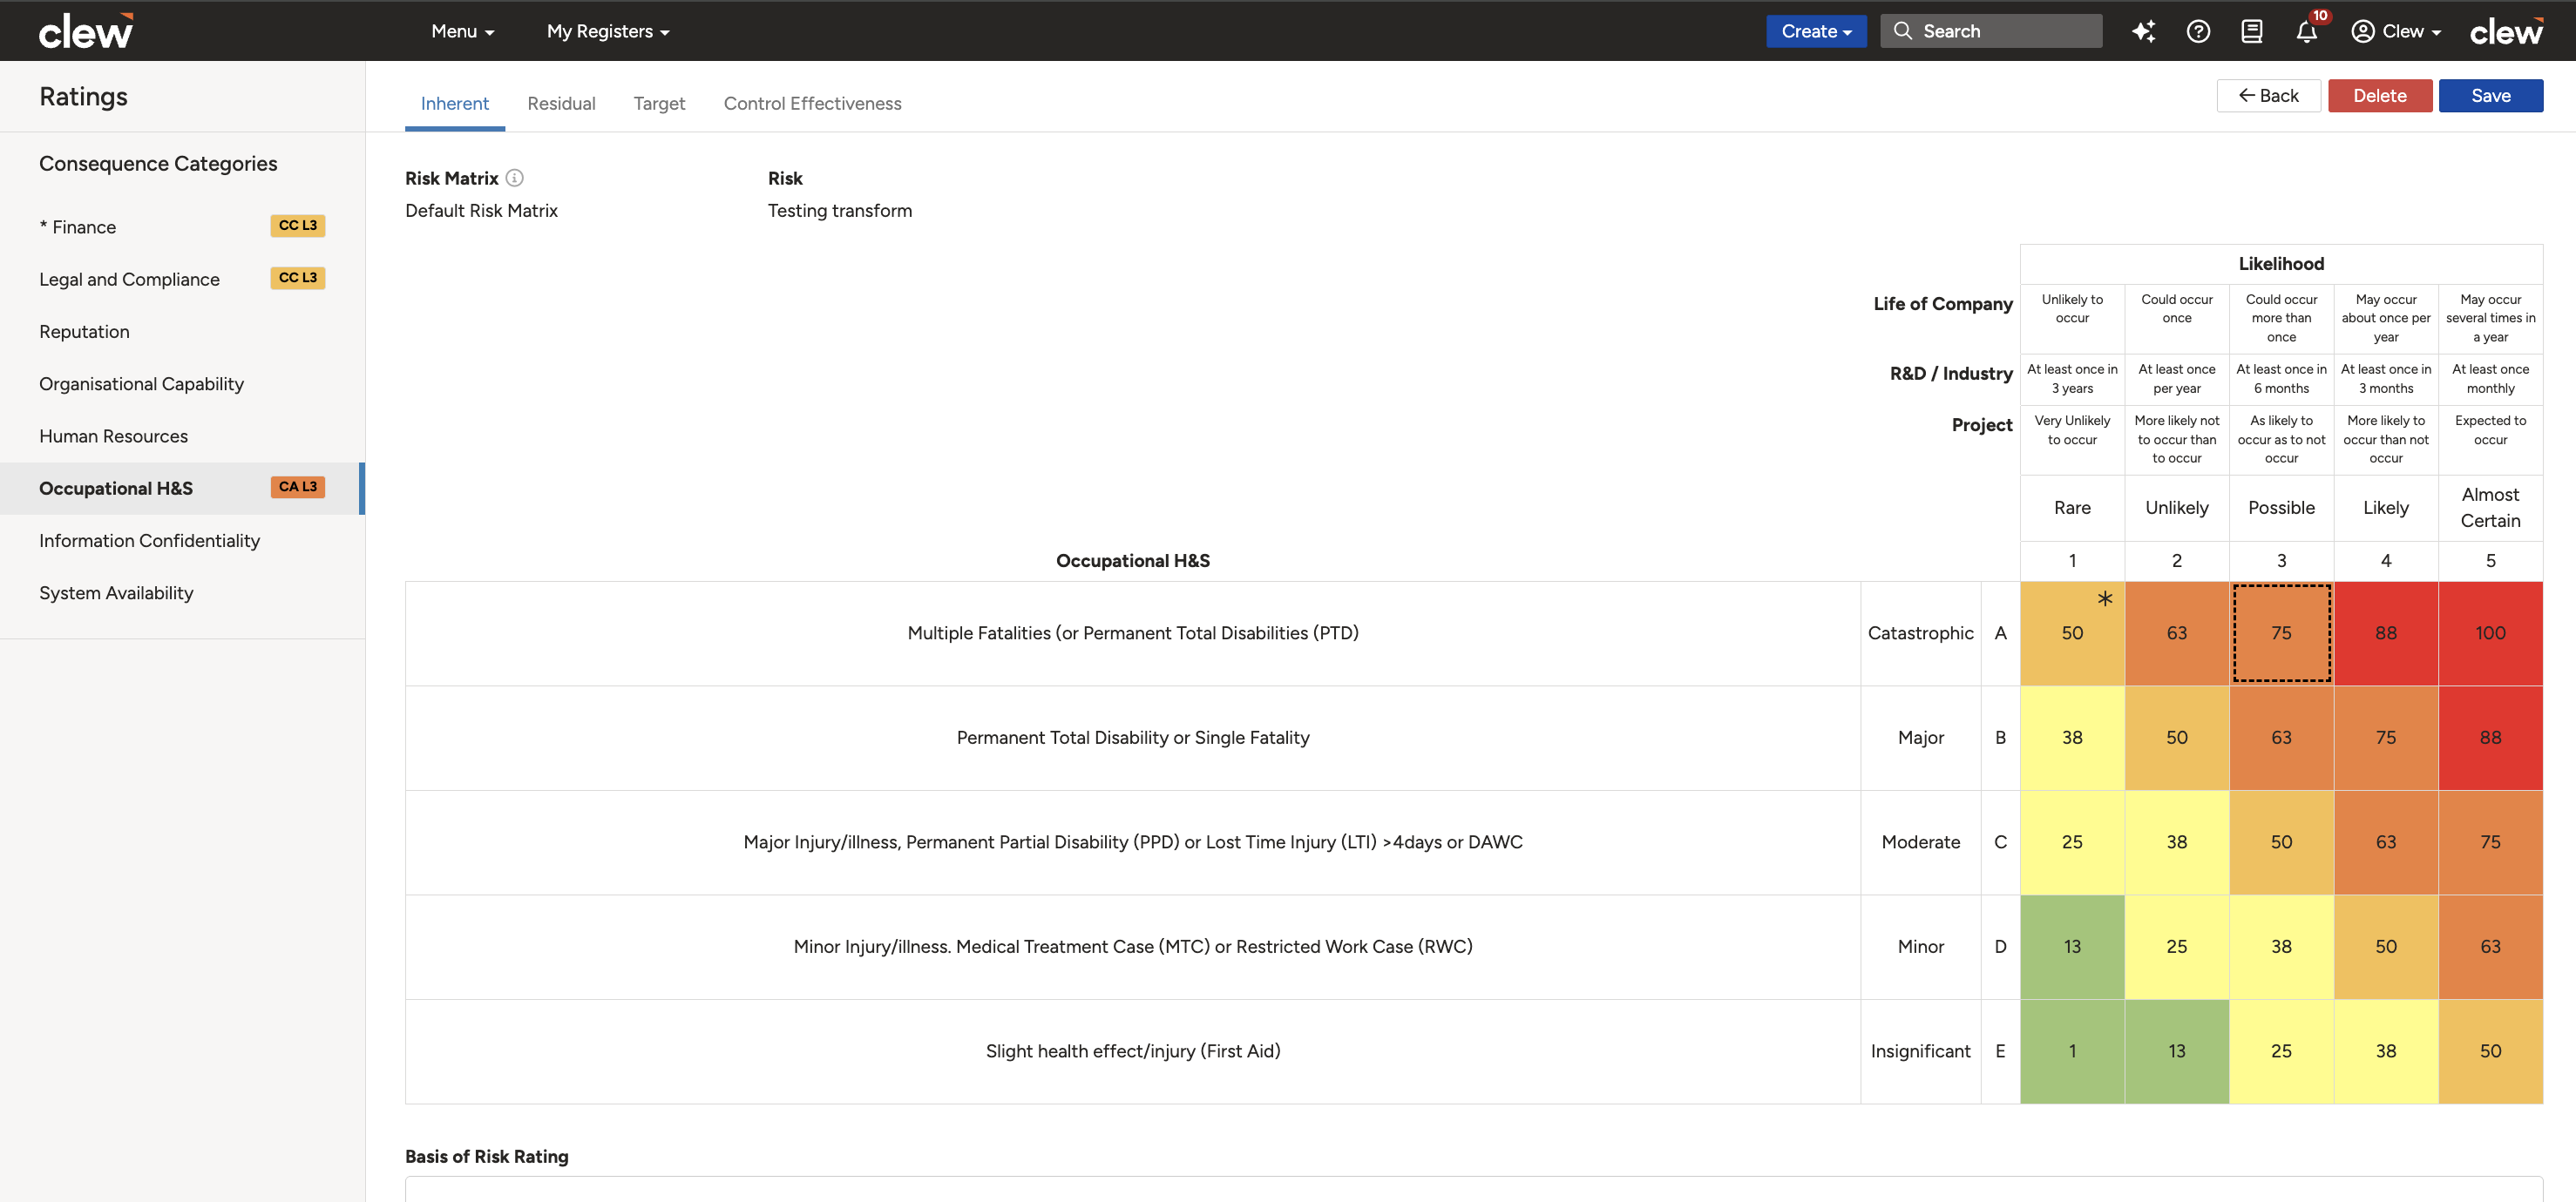Expand the My Registers dropdown
Screen dimensions: 2576x1202
click(608, 31)
